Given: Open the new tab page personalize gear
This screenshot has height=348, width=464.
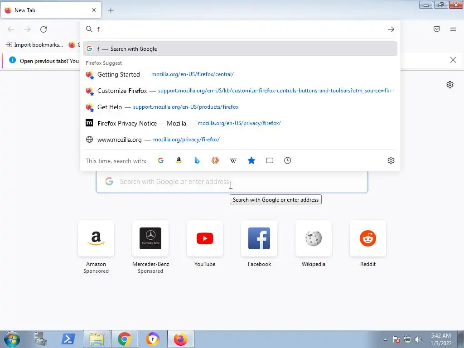Looking at the screenshot, I should coord(450,85).
